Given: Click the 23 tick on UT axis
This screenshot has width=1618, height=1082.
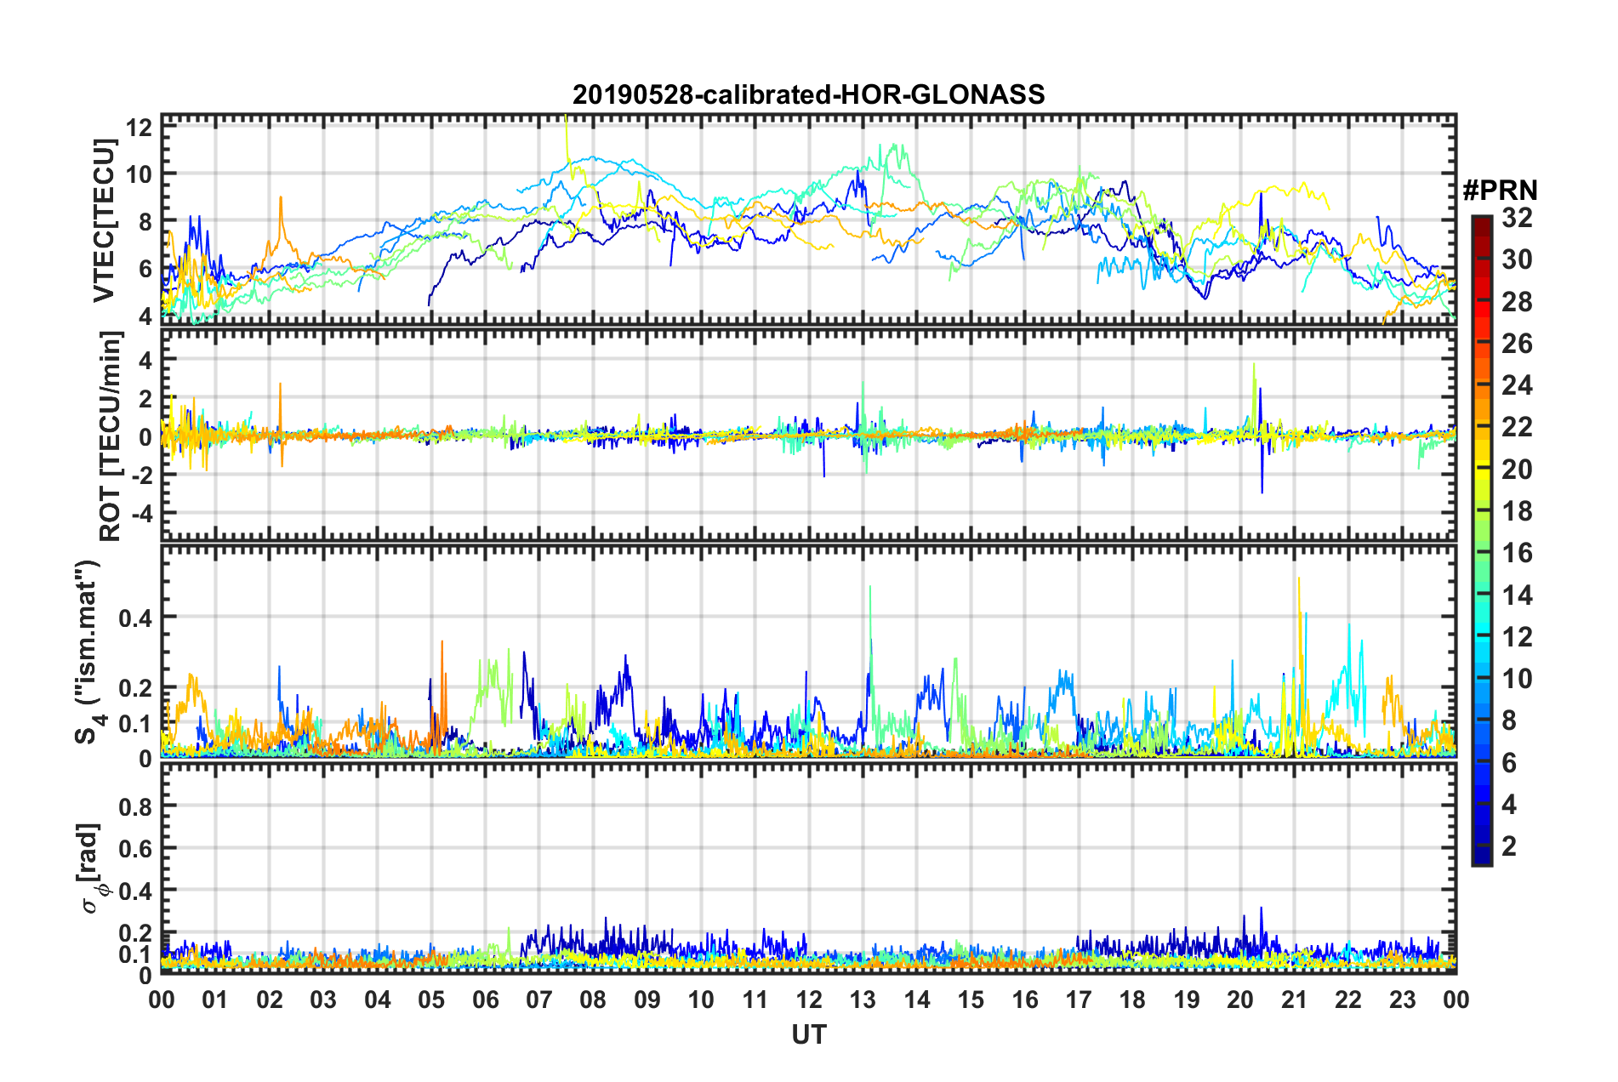Looking at the screenshot, I should [1403, 999].
